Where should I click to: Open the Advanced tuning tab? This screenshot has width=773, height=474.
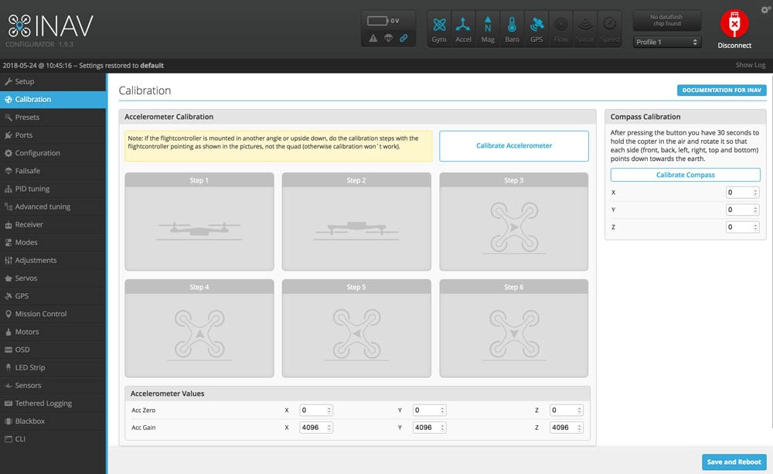53,206
